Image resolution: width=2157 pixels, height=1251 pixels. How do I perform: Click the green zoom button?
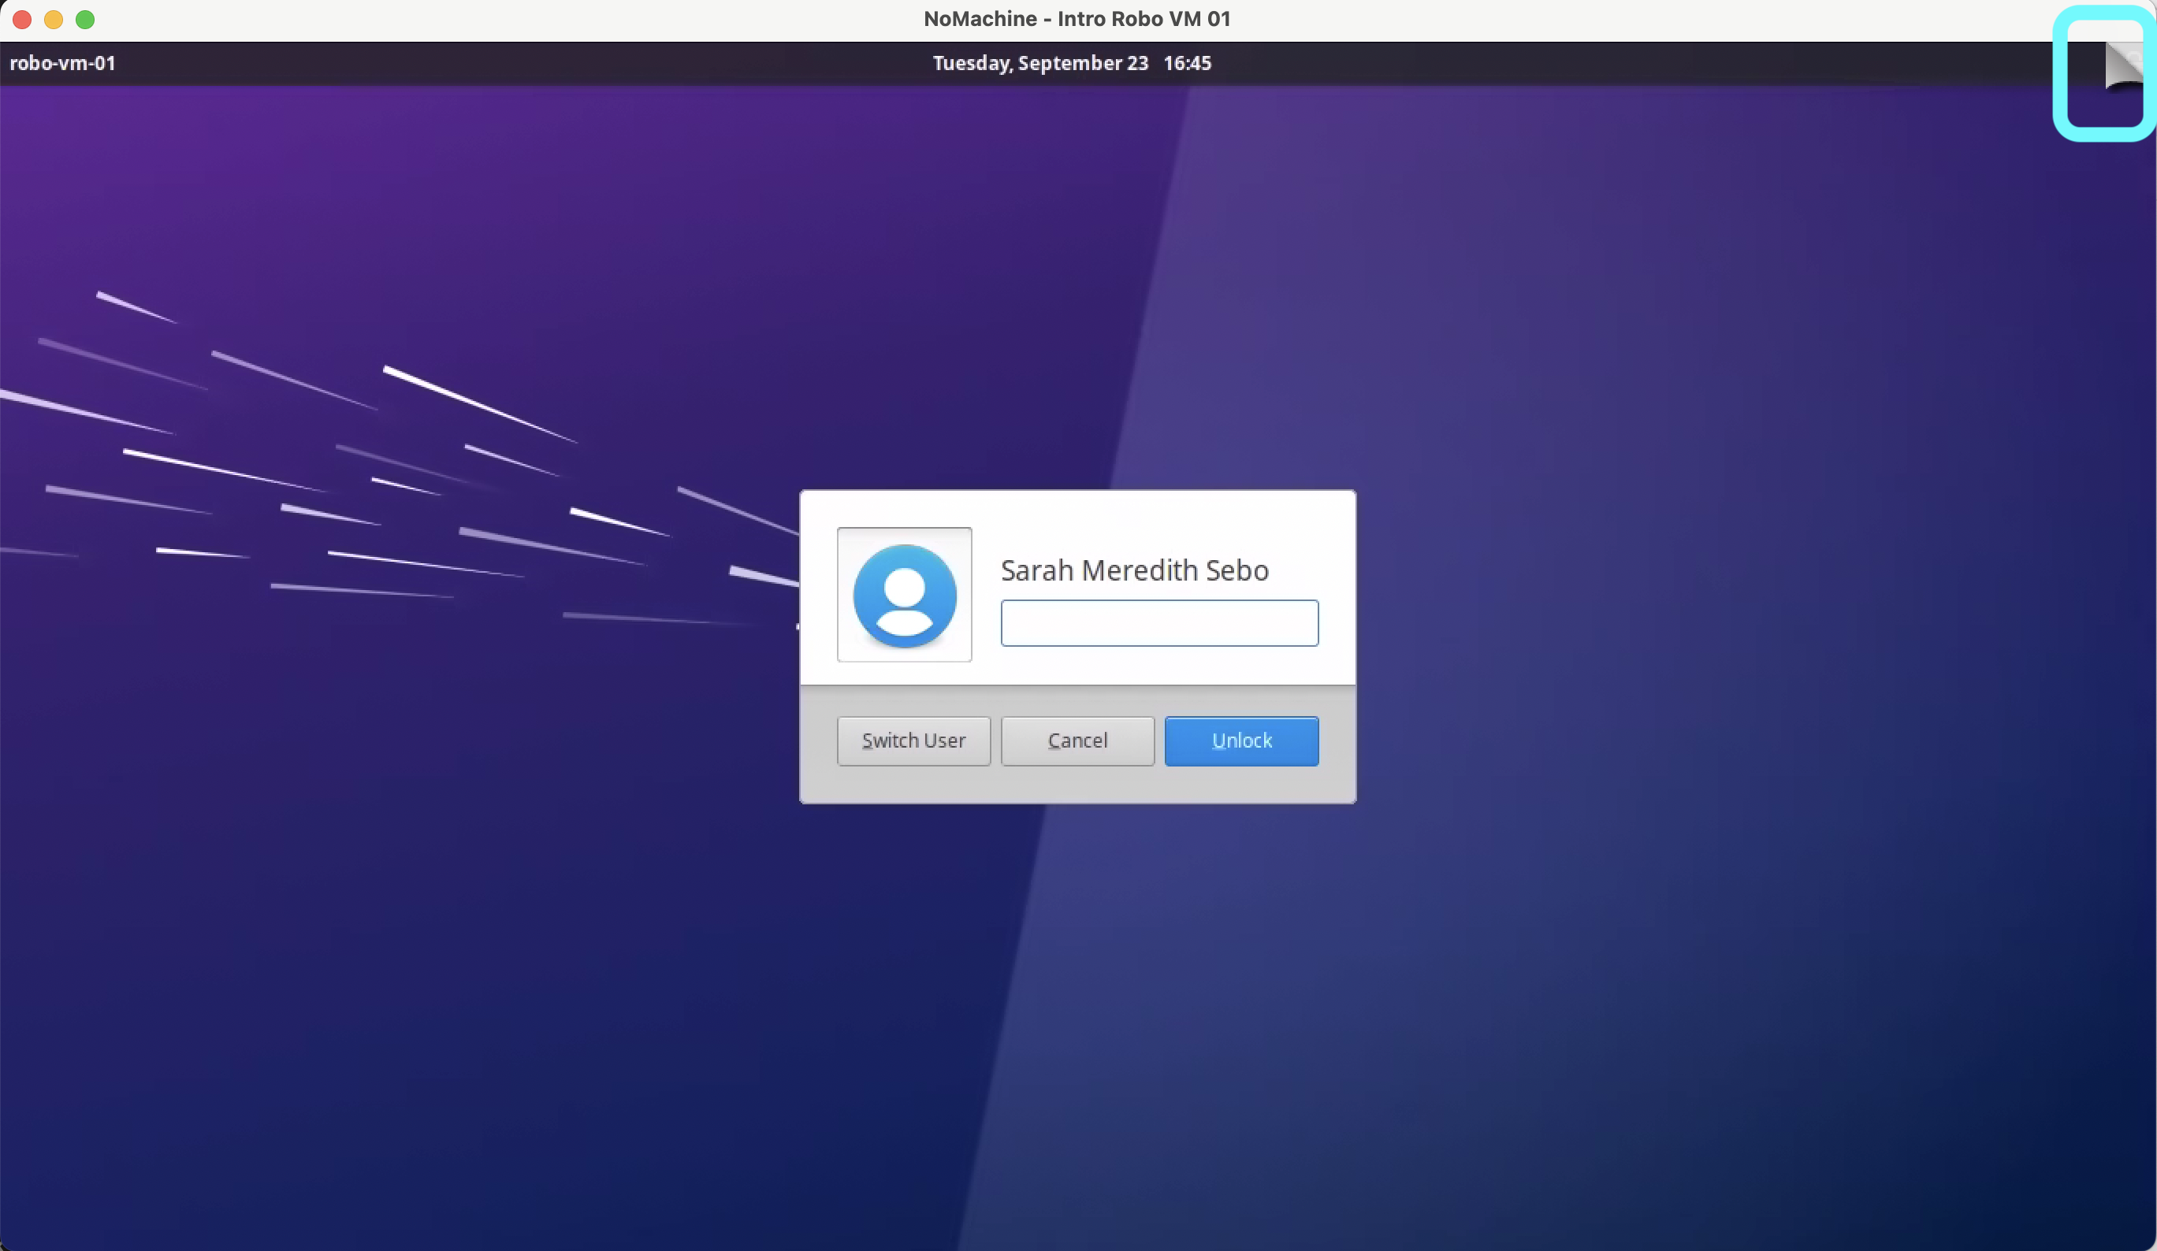[85, 19]
